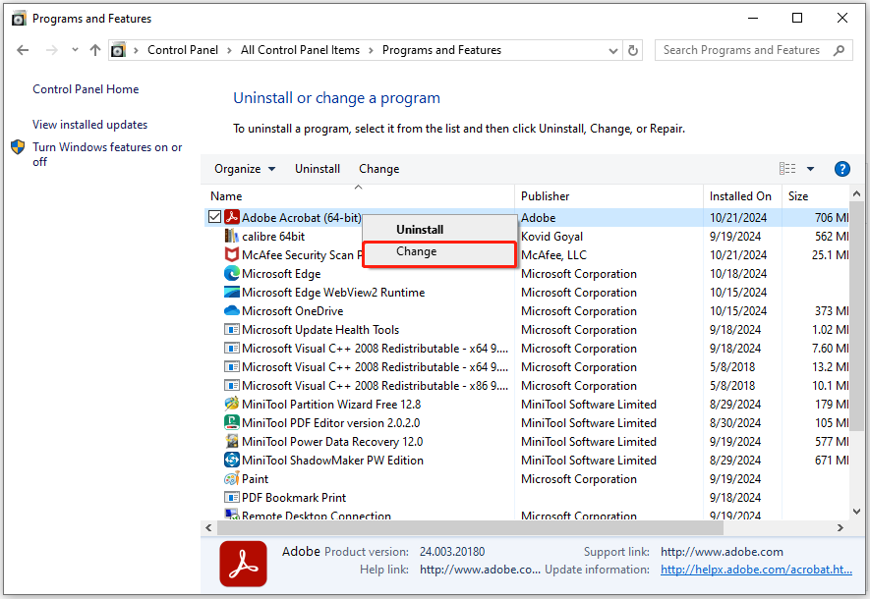Open the view options dropdown arrow
This screenshot has width=870, height=599.
pyautogui.click(x=810, y=169)
